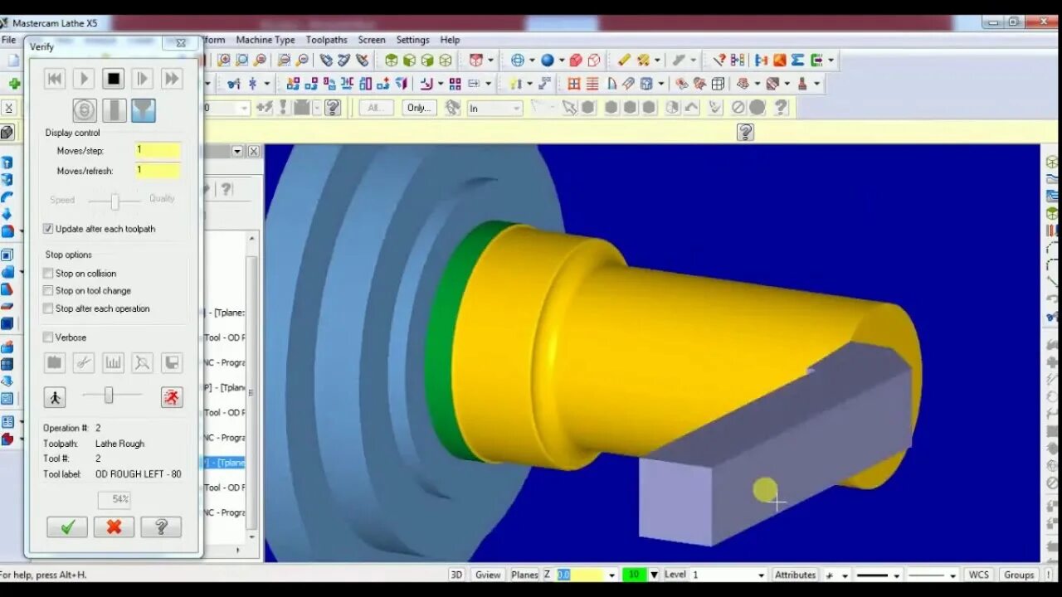Open the Screen menu
Image resolution: width=1062 pixels, height=597 pixels.
[372, 40]
